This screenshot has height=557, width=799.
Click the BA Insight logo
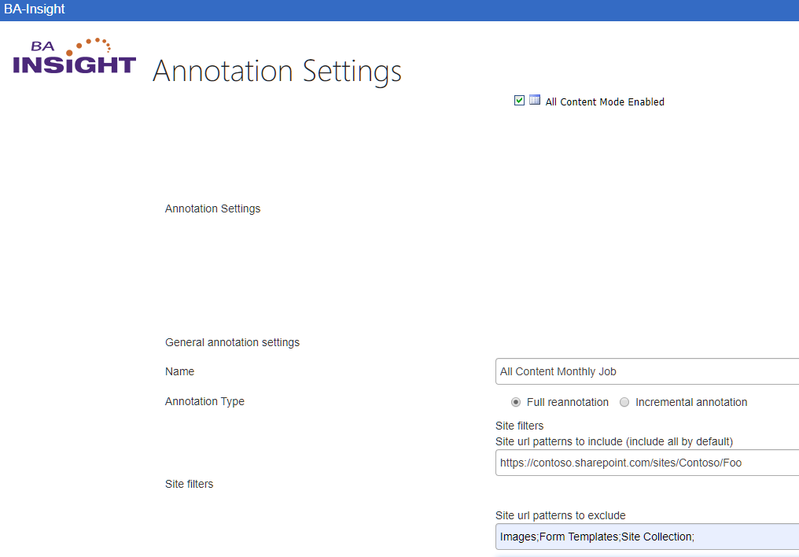coord(75,57)
